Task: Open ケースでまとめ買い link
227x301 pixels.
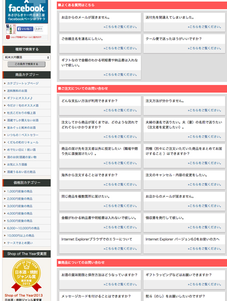Action: click(20, 243)
